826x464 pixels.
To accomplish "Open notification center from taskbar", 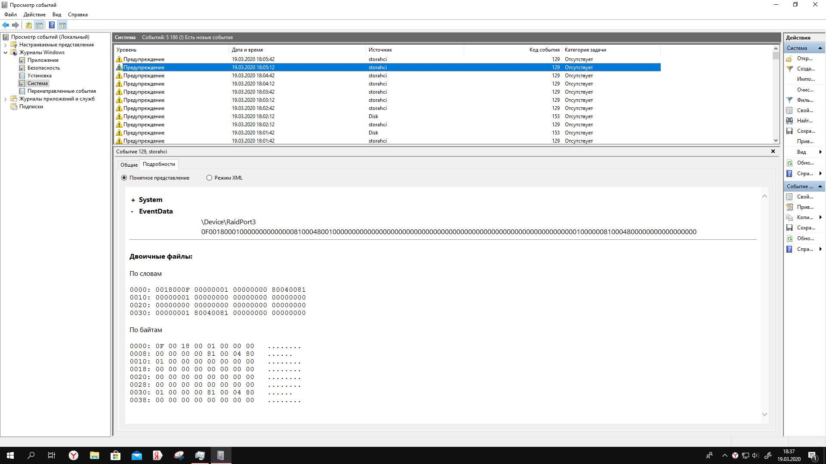I will point(812,455).
